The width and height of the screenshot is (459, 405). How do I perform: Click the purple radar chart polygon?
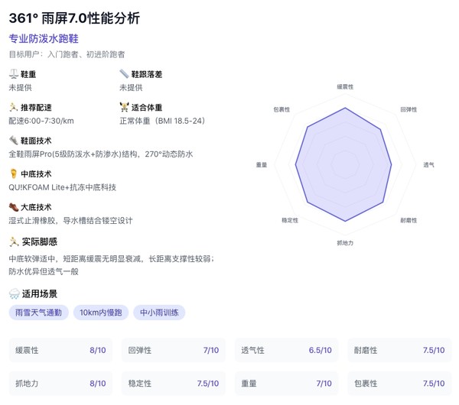pyautogui.click(x=344, y=164)
